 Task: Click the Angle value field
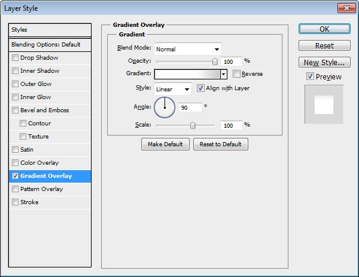[190, 107]
